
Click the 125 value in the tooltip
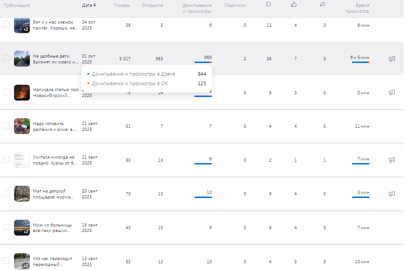tap(202, 83)
